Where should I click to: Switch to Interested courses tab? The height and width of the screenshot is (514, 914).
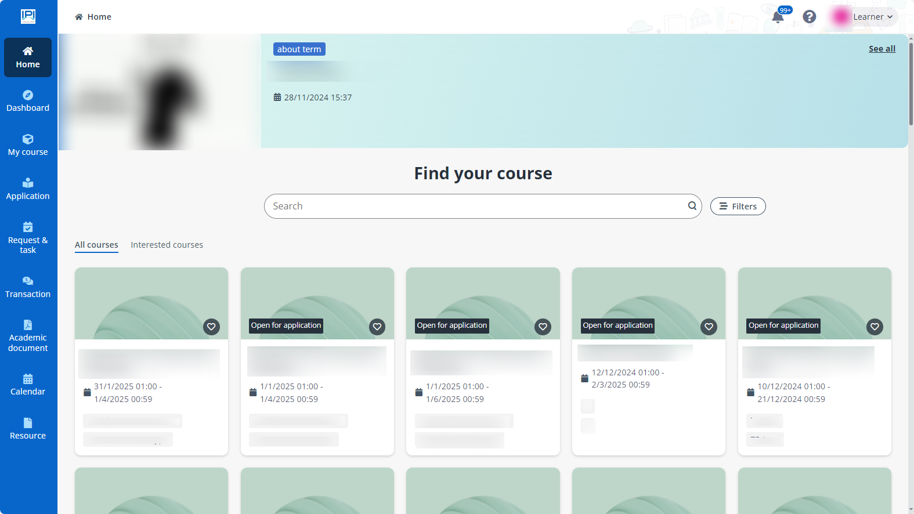coord(167,245)
